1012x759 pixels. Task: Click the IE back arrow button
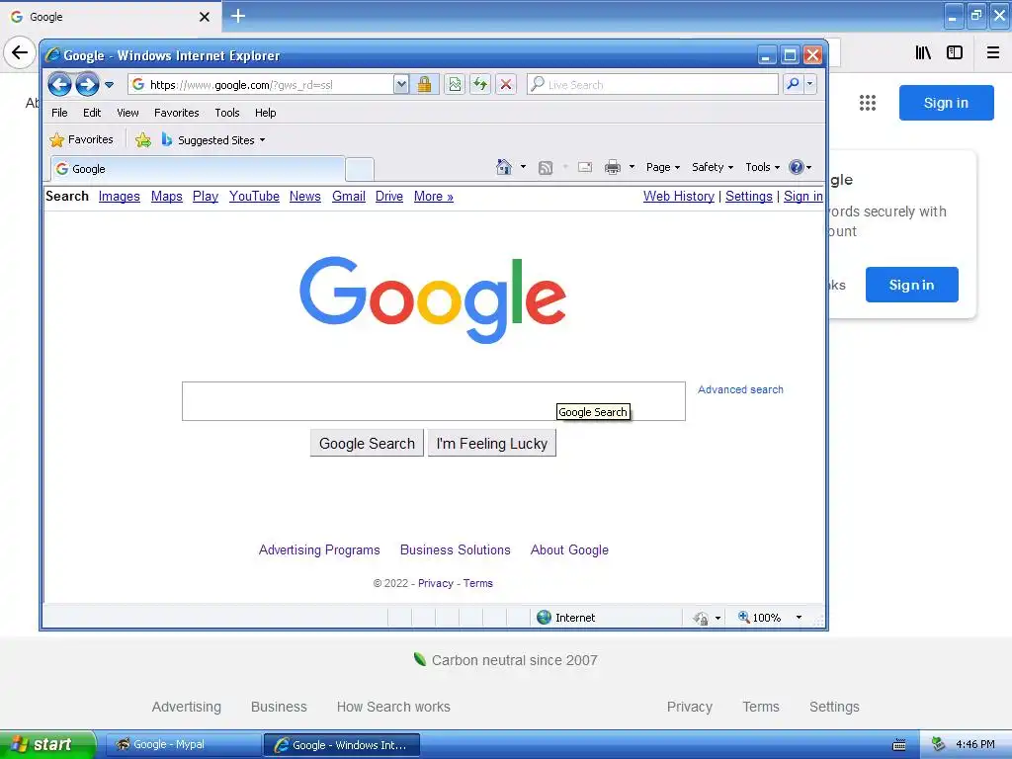pyautogui.click(x=59, y=85)
